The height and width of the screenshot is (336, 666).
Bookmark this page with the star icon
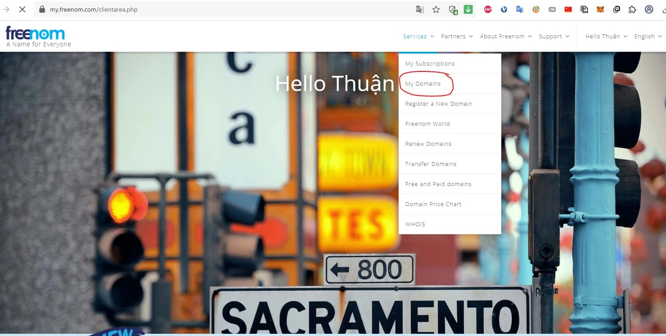(436, 9)
